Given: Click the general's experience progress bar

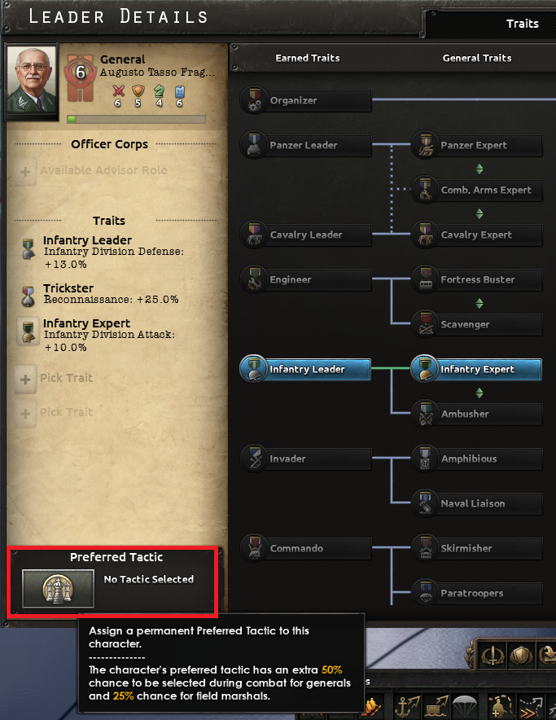Looking at the screenshot, I should 136,120.
